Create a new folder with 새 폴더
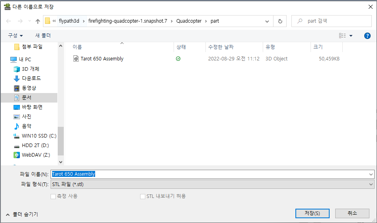 point(43,35)
